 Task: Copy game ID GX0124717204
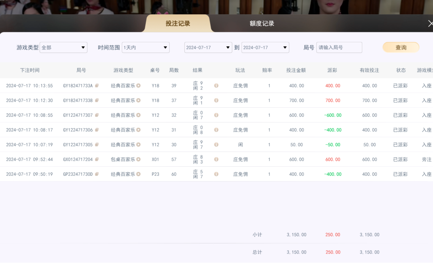97,159
